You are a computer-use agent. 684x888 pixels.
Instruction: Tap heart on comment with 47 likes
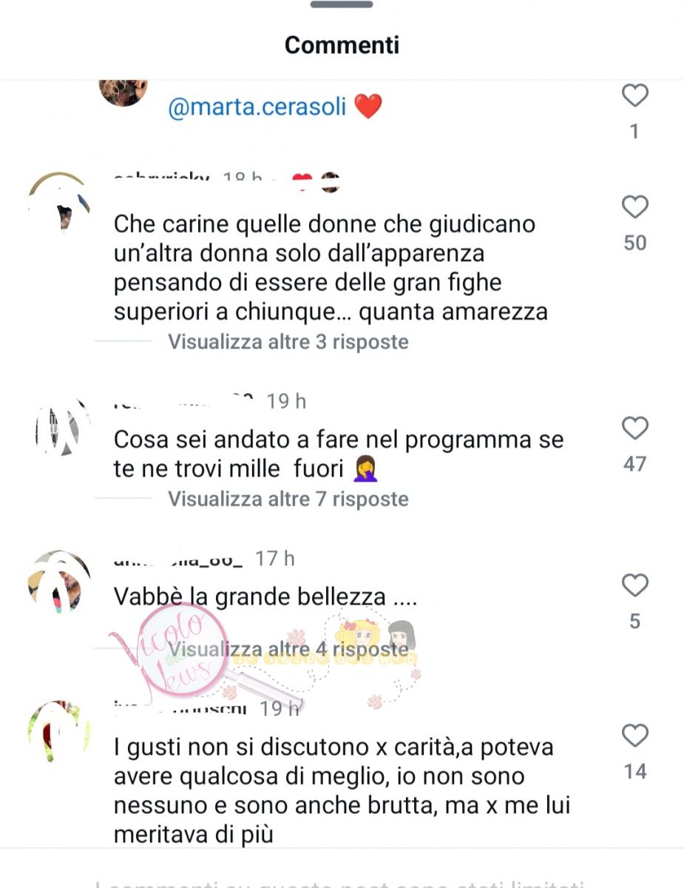tap(634, 428)
